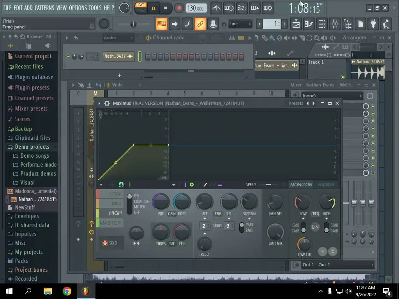Screen dimensions: 399x299
Task: Click the Presets label in Maximus
Action: click(x=296, y=103)
